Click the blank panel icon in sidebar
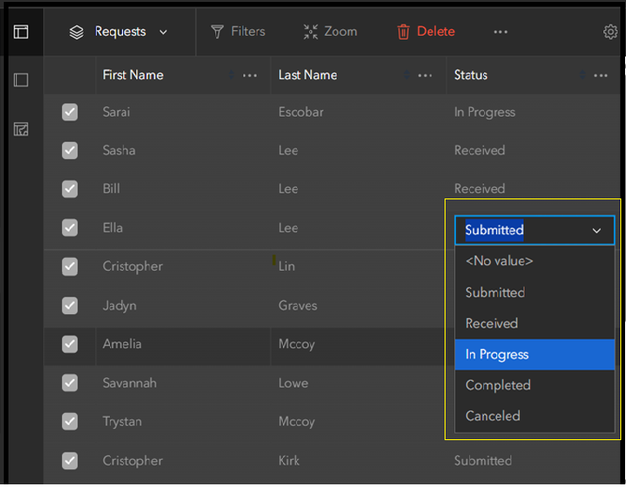This screenshot has width=626, height=490. [21, 81]
